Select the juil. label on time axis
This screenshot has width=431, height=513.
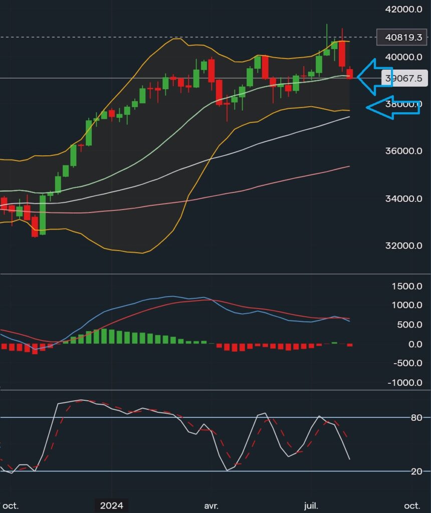[x=311, y=506]
